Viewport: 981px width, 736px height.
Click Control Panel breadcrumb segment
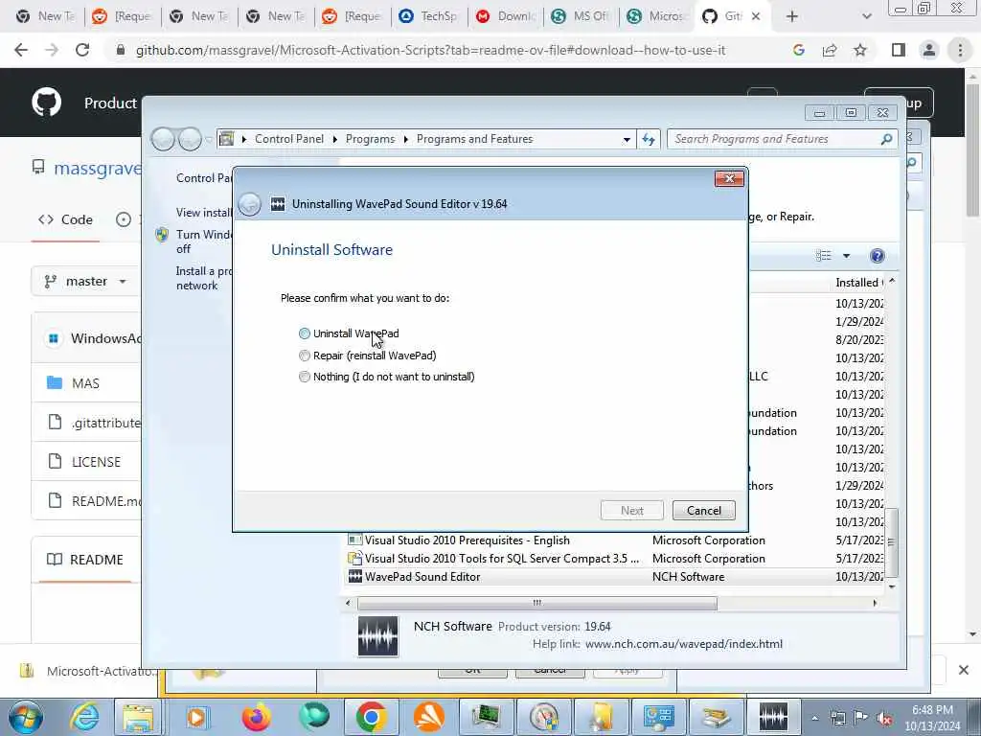click(x=289, y=139)
